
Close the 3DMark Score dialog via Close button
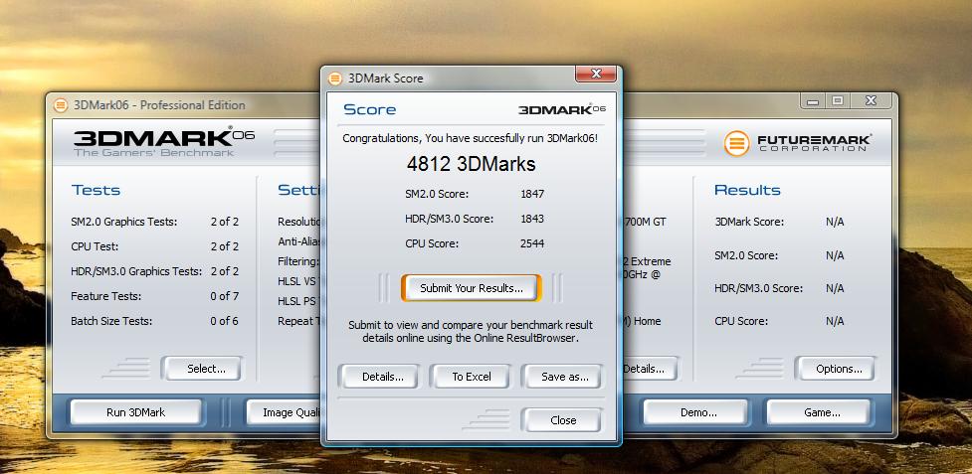(x=562, y=420)
